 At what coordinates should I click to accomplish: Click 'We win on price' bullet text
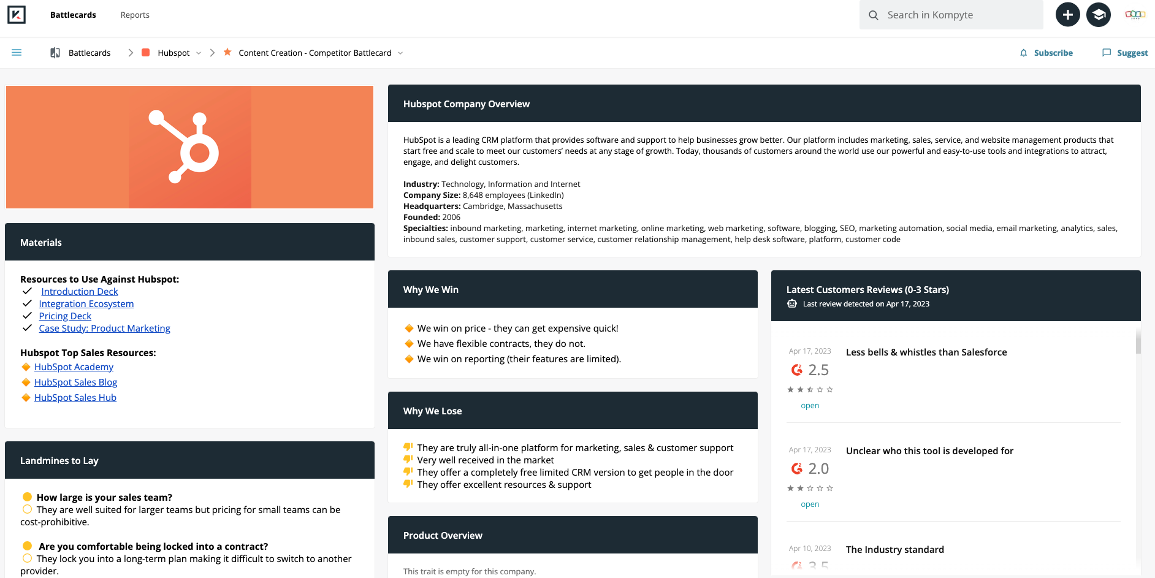[x=518, y=329]
